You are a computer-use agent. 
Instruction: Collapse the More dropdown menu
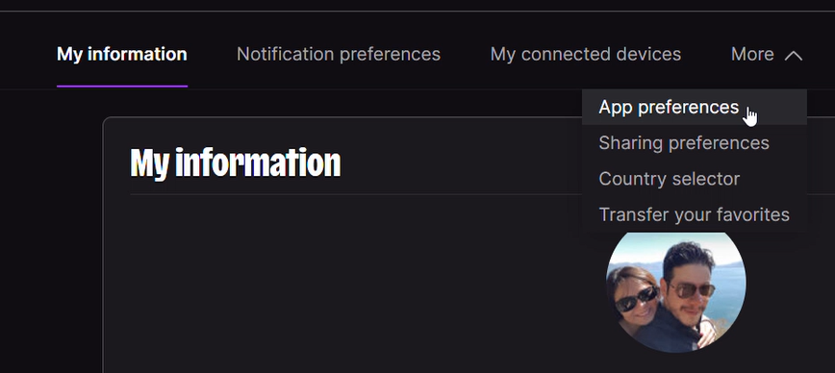click(x=767, y=54)
